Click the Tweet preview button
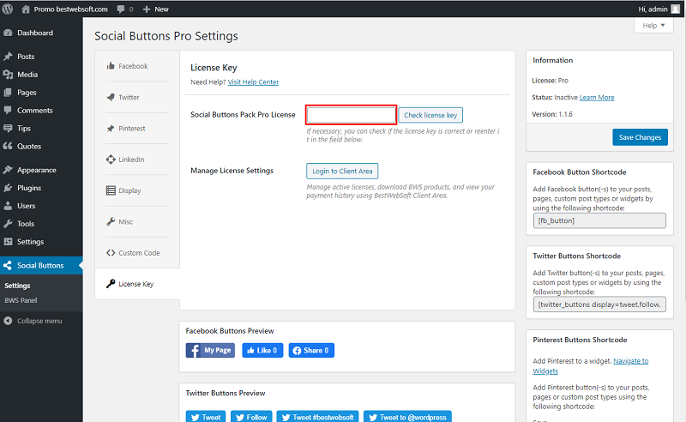686x422 pixels. [x=206, y=417]
